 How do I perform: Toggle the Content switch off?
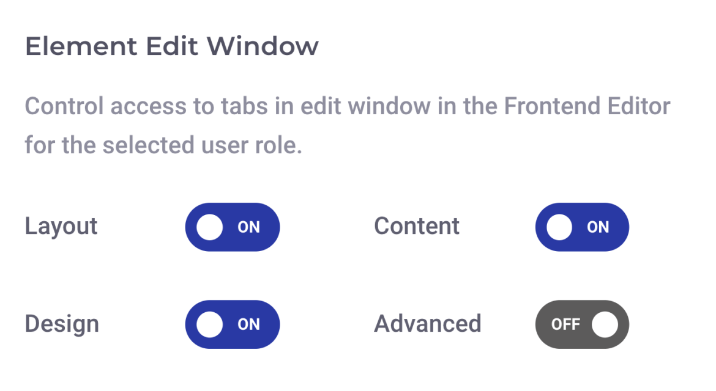point(582,227)
